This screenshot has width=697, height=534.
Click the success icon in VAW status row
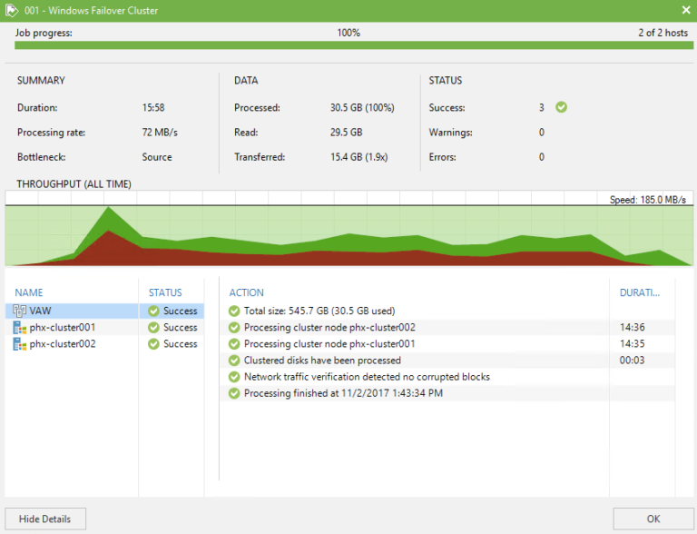pos(153,311)
